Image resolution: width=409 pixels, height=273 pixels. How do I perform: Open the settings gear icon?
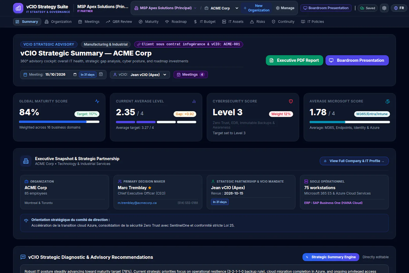click(384, 8)
